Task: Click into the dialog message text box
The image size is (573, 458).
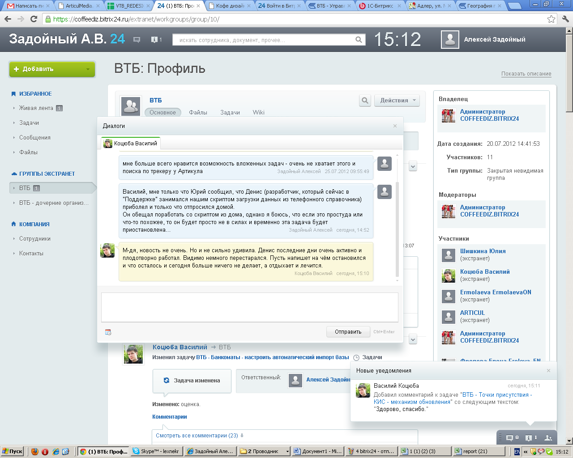Action: coord(250,307)
